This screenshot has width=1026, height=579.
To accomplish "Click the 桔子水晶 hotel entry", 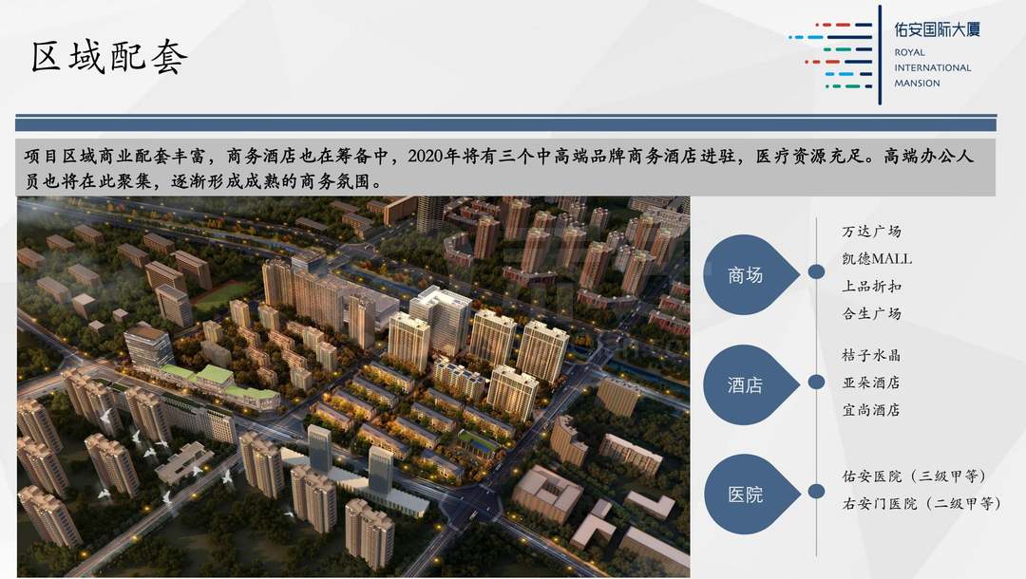I will click(871, 356).
